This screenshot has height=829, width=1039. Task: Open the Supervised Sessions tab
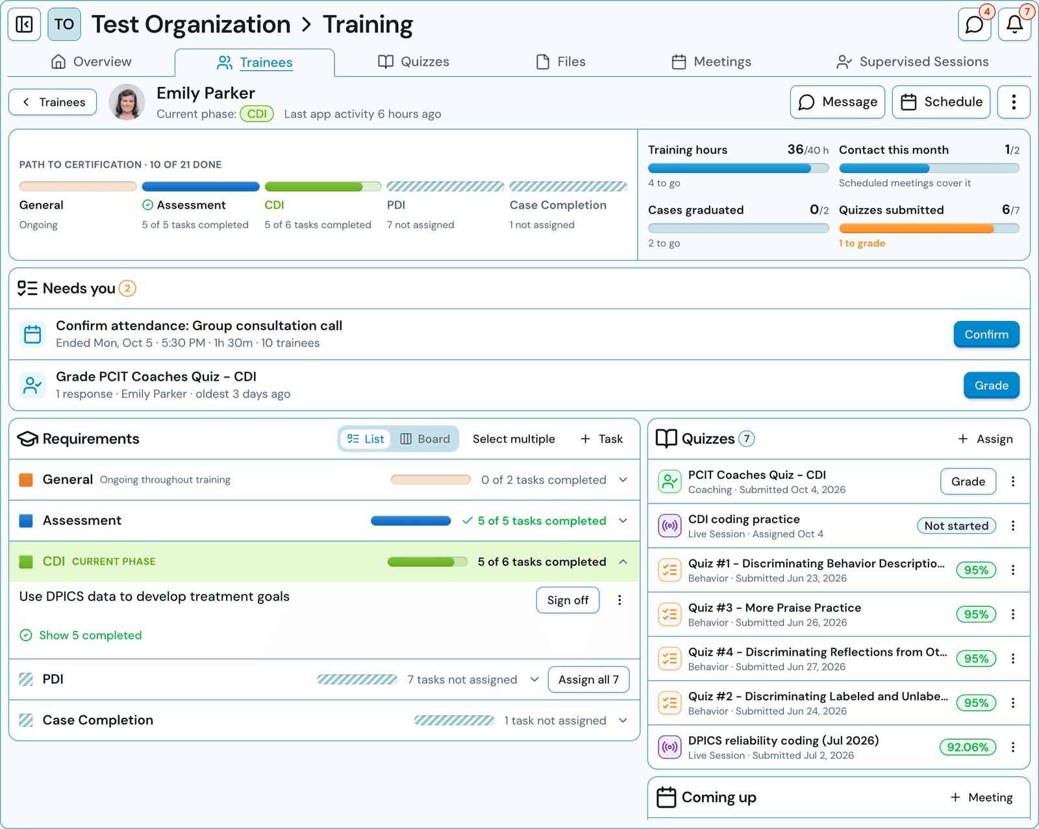pyautogui.click(x=912, y=62)
